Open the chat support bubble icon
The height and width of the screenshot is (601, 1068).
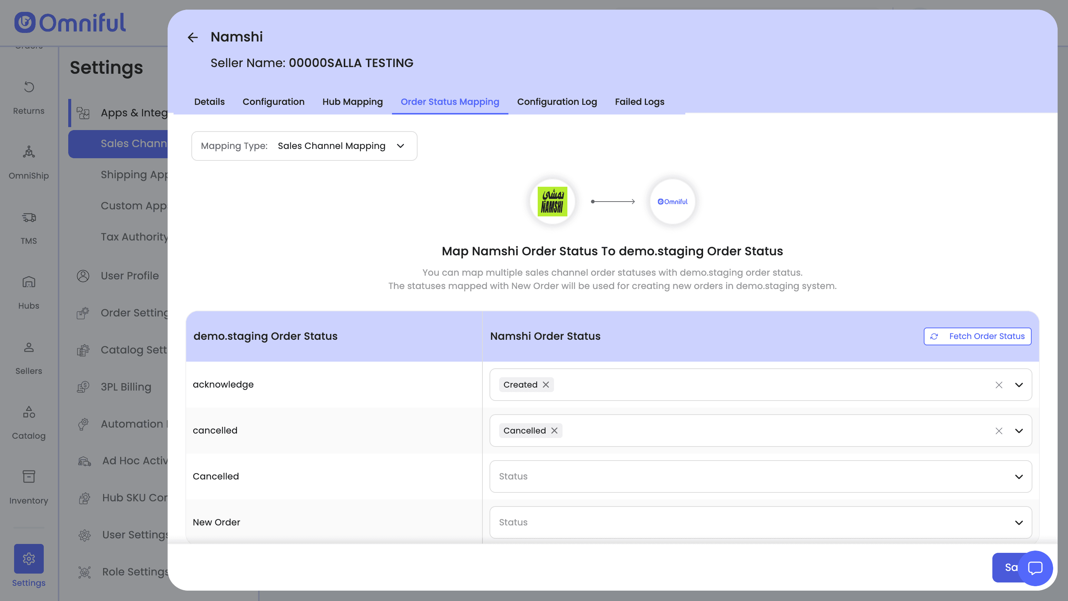pyautogui.click(x=1035, y=567)
